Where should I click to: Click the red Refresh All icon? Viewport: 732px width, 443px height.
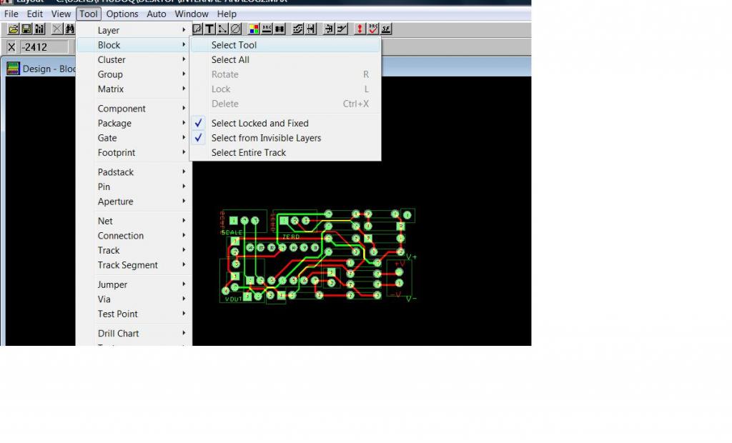[359, 29]
